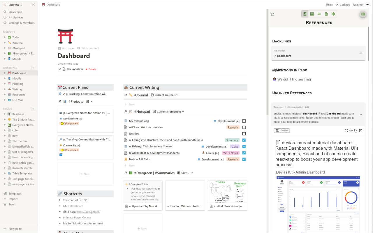Click the chain link icon beside EMBED
This screenshot has height=233, width=373.
point(351,130)
